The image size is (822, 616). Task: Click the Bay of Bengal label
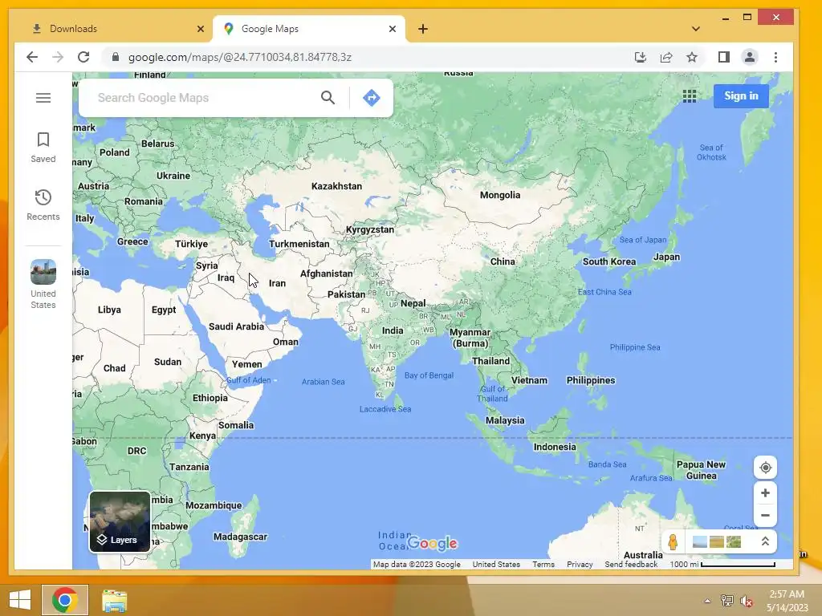pos(429,375)
